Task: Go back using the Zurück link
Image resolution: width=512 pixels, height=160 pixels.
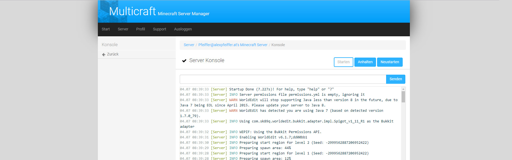Action: tap(113, 54)
